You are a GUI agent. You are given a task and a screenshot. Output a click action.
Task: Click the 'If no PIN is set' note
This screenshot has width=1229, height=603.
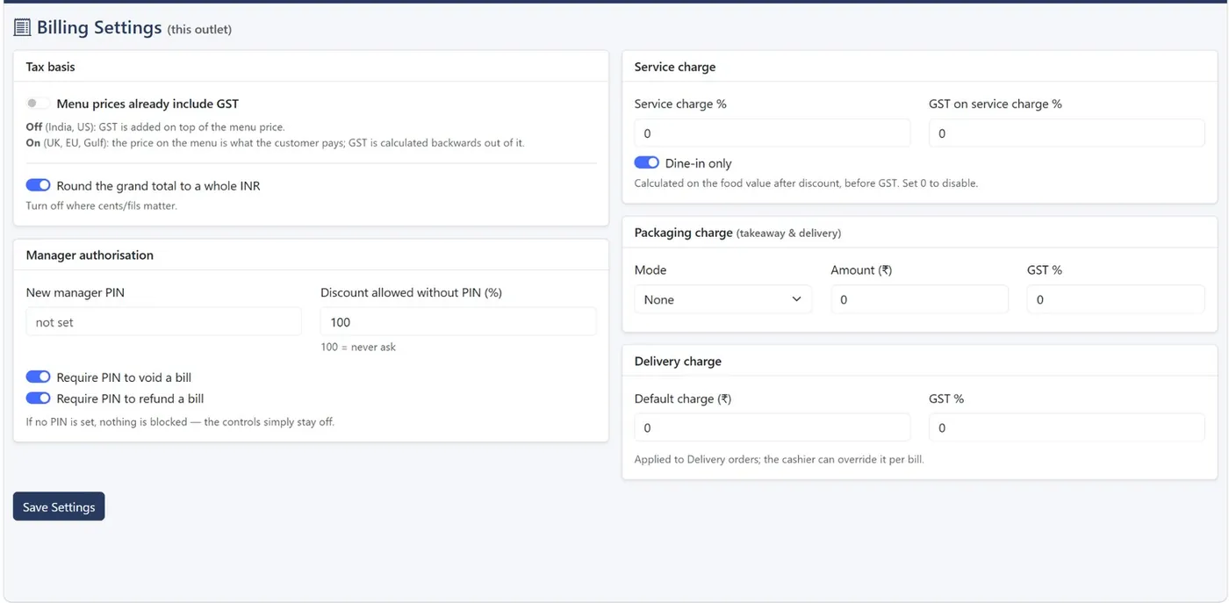(x=180, y=421)
